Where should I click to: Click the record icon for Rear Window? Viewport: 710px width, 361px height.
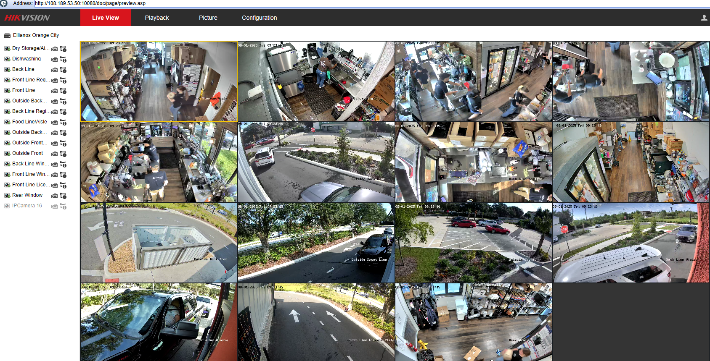(x=54, y=196)
